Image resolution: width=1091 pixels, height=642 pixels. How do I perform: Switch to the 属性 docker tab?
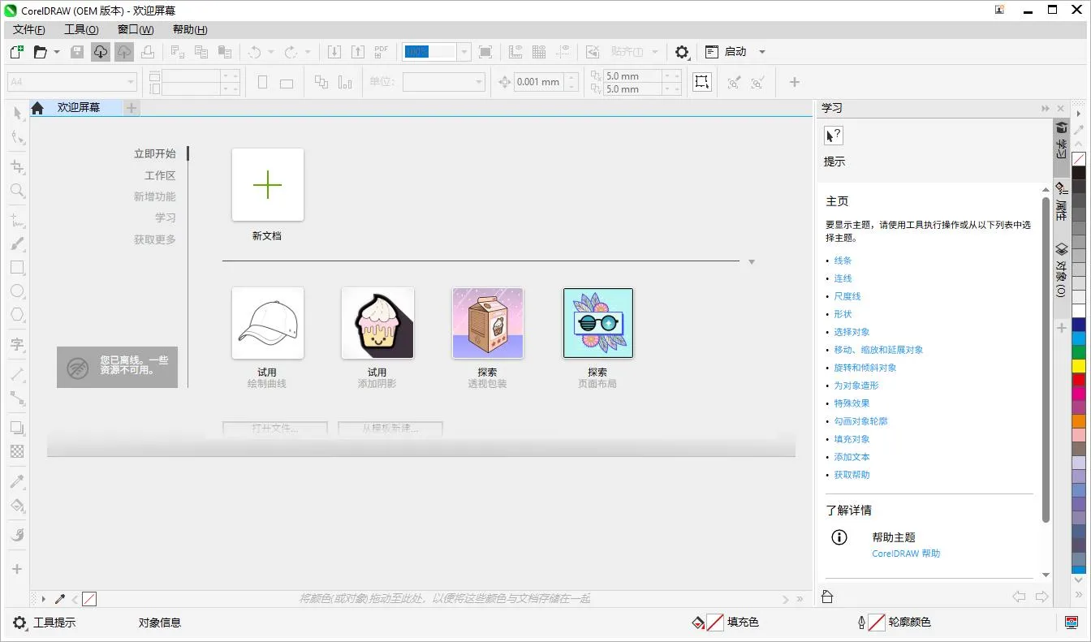1061,201
